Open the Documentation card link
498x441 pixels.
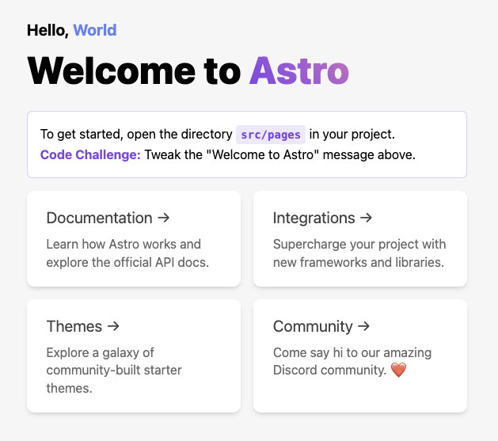pyautogui.click(x=134, y=239)
